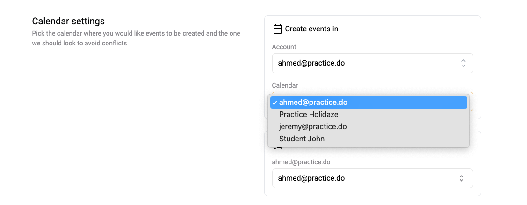Click the calendar icon beside Create events in
The width and height of the screenshot is (527, 205).
pos(277,29)
